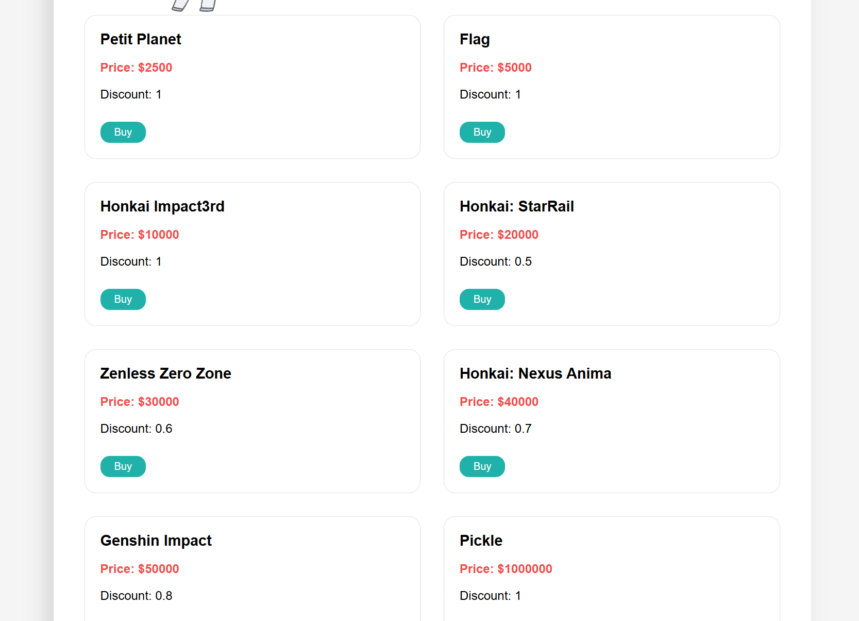Select the Honkai: StarRail title
859x621 pixels.
(x=516, y=206)
